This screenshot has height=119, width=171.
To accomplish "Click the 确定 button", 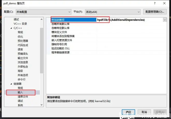I will 128,112.
